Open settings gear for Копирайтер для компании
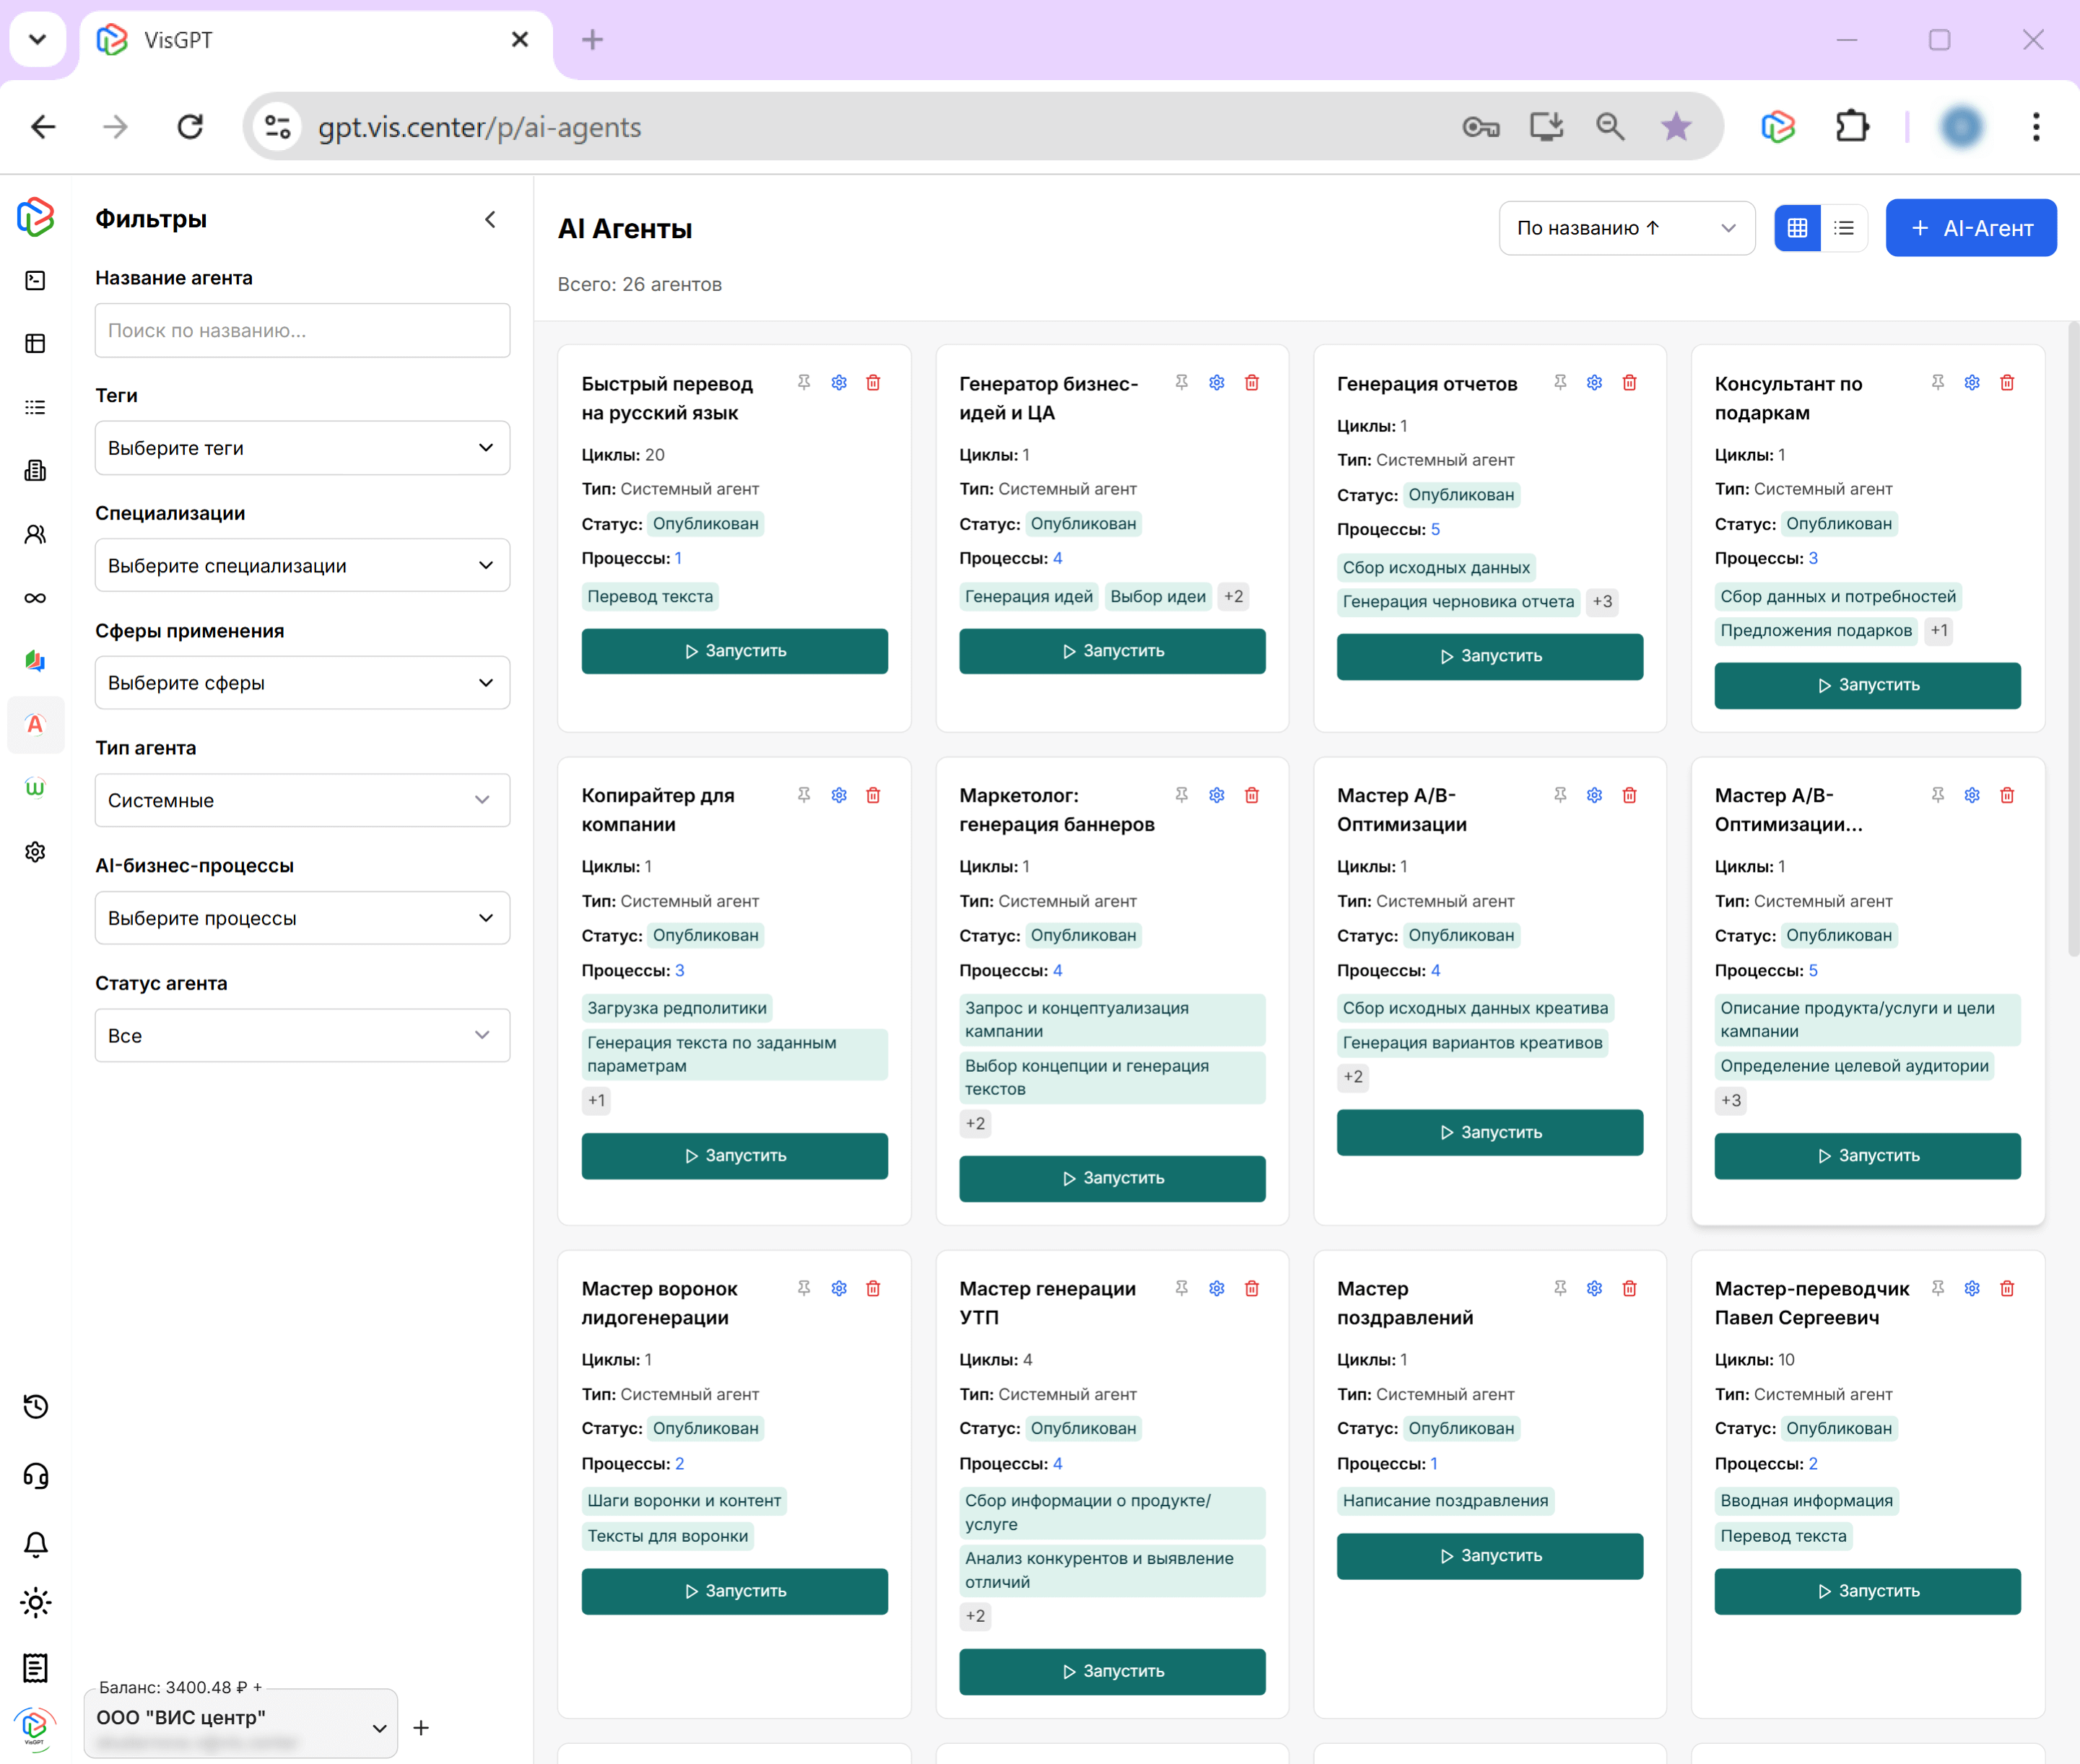2080x1764 pixels. click(839, 795)
